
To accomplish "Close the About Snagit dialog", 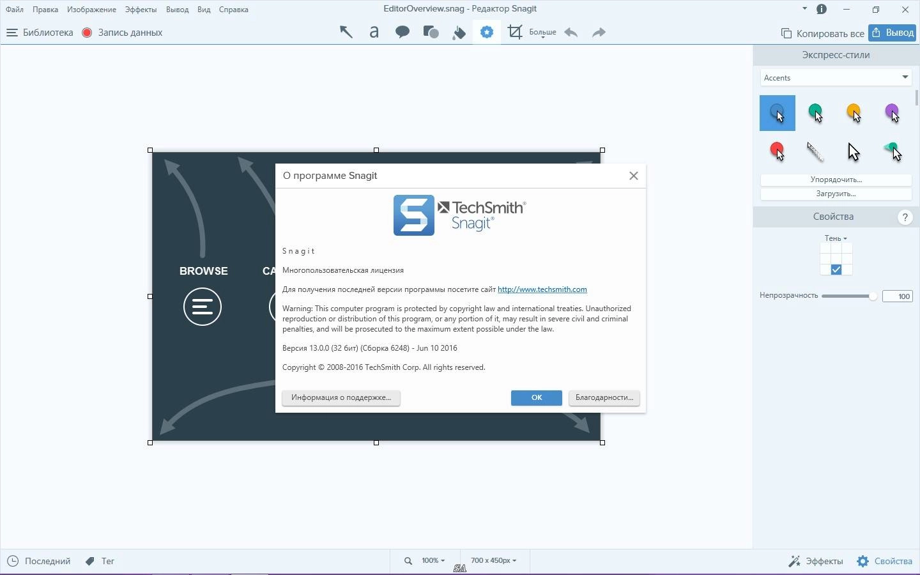I will click(x=634, y=176).
